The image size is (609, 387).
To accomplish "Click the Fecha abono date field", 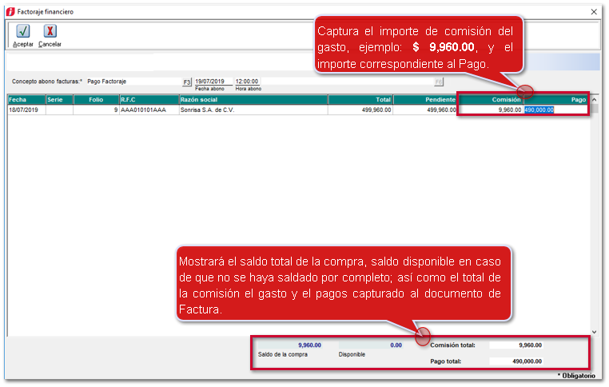I will (213, 82).
